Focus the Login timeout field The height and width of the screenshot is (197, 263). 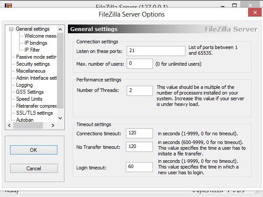tap(139, 167)
